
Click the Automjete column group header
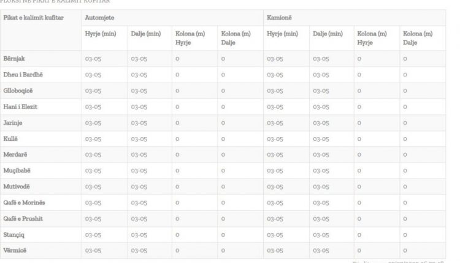[99, 18]
